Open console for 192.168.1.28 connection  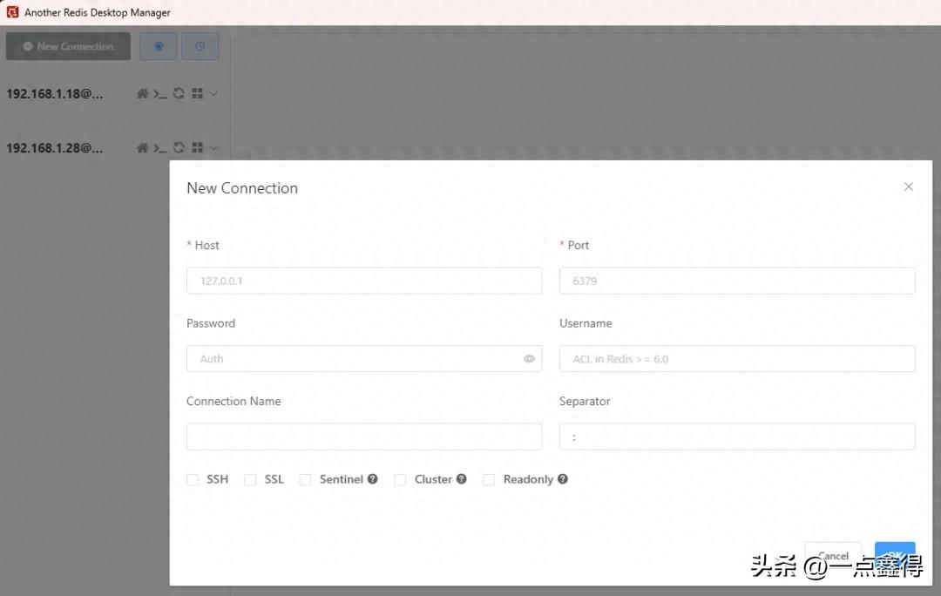click(160, 147)
